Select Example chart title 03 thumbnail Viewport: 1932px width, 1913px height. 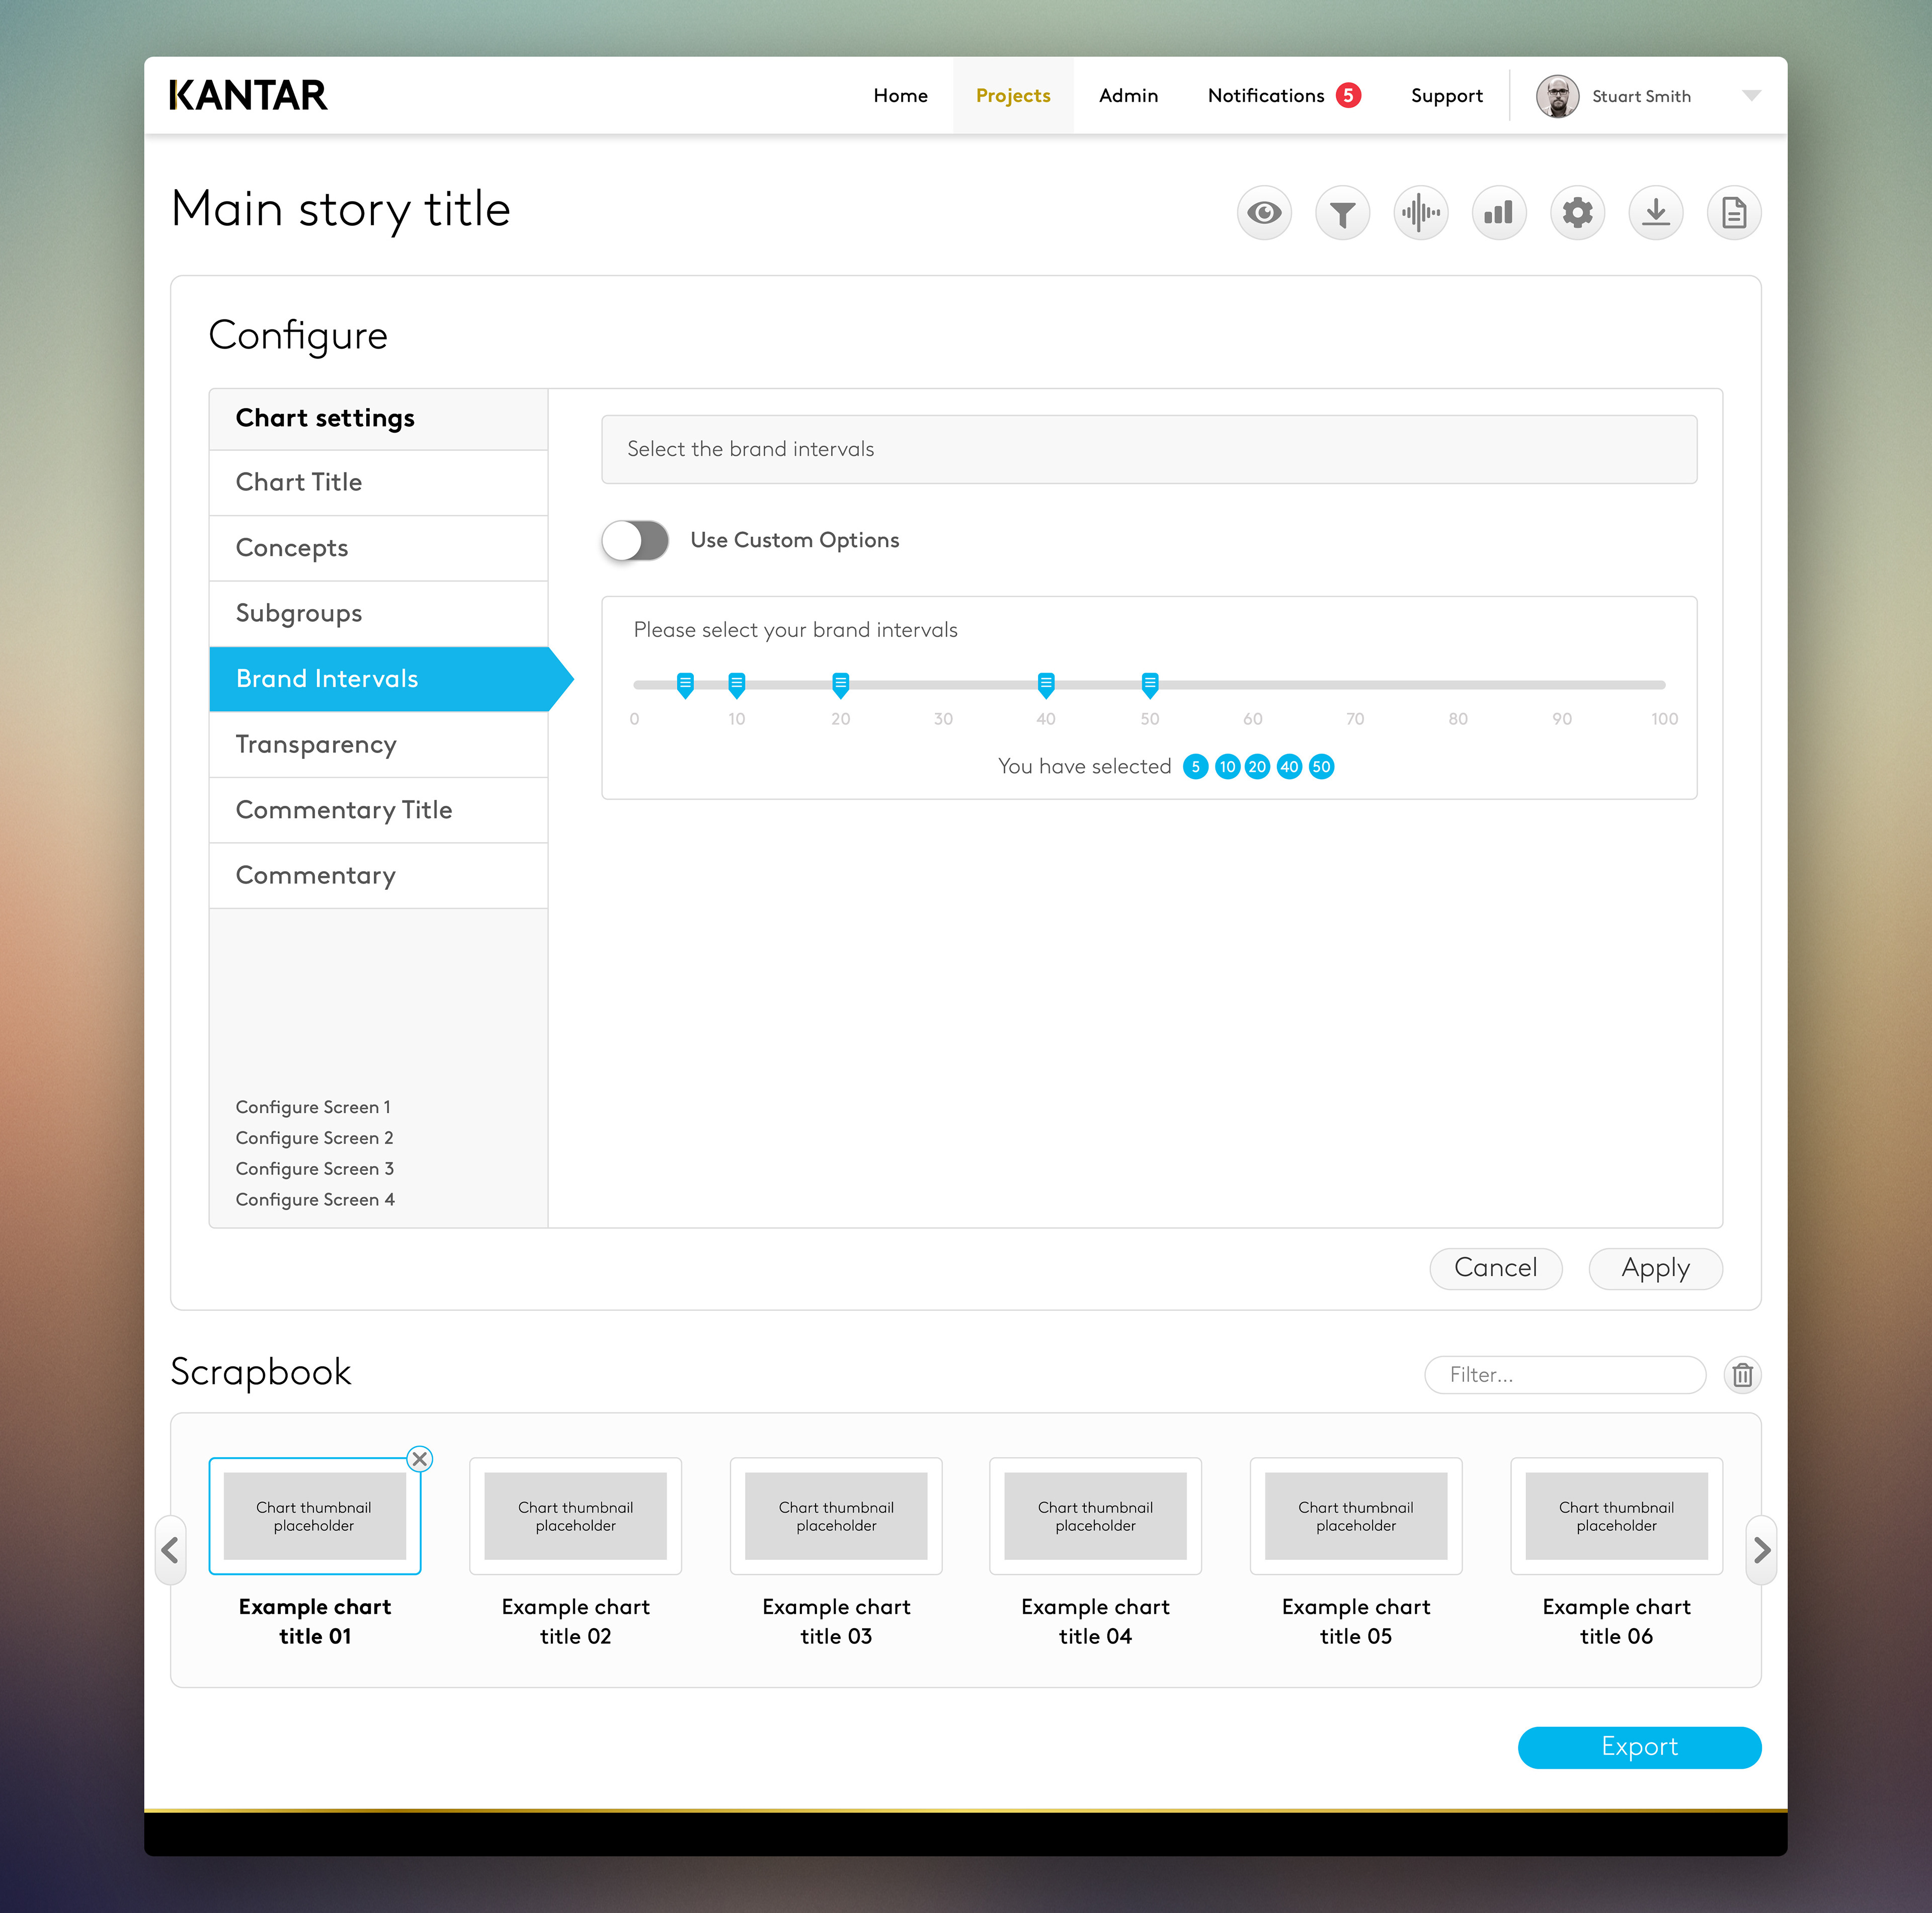pyautogui.click(x=836, y=1516)
